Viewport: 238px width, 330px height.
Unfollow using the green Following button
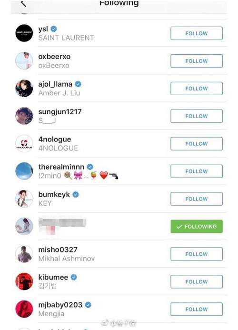point(197,226)
